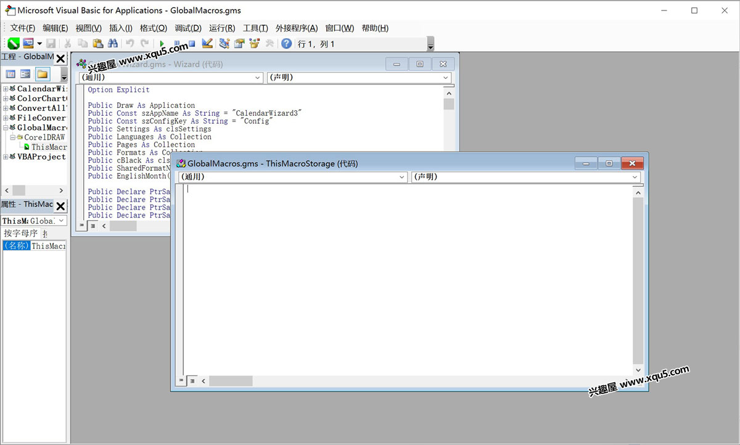Screen dimensions: 740x445
Task: Click the Break pause icon in toolbar
Action: click(177, 44)
